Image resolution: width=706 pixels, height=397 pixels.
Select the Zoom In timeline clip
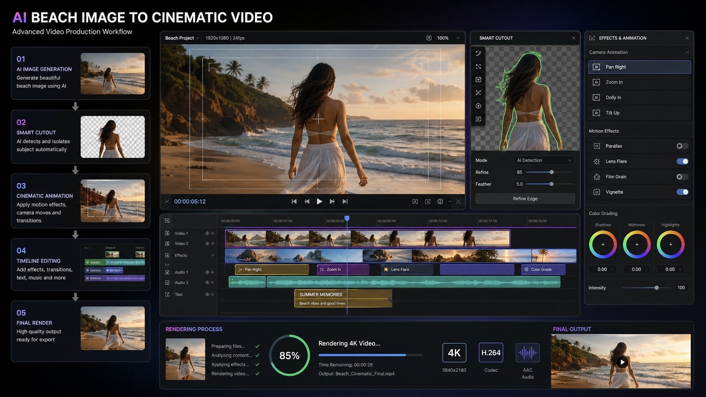click(x=343, y=270)
